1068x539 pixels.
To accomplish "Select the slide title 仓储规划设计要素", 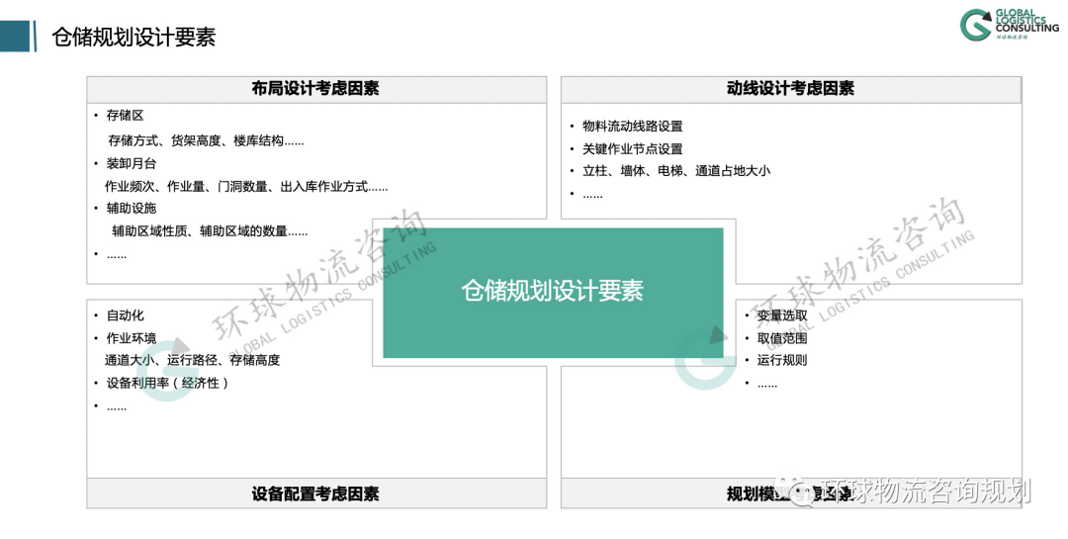I will click(x=133, y=37).
